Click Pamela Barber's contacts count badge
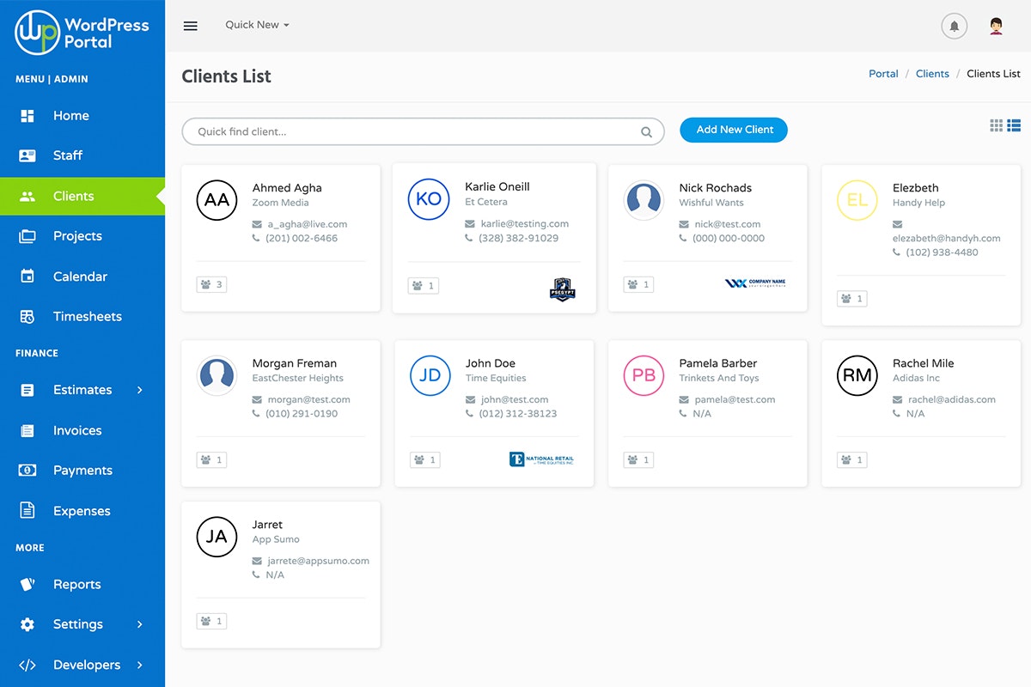Image resolution: width=1031 pixels, height=687 pixels. tap(638, 460)
